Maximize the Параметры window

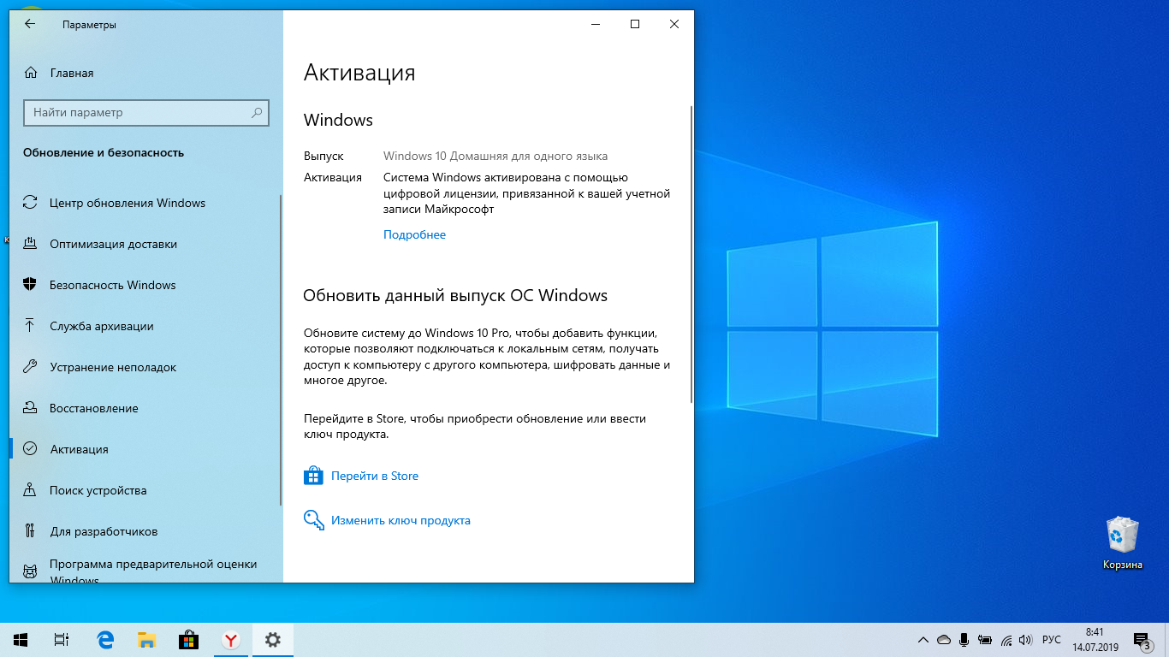635,25
